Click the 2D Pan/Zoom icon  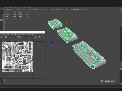click(x=15, y=9)
